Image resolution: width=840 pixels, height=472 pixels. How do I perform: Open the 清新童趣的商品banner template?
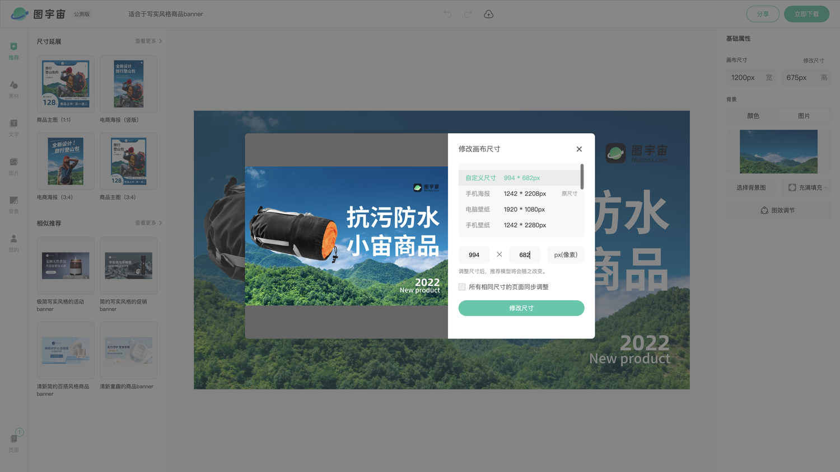click(x=128, y=351)
